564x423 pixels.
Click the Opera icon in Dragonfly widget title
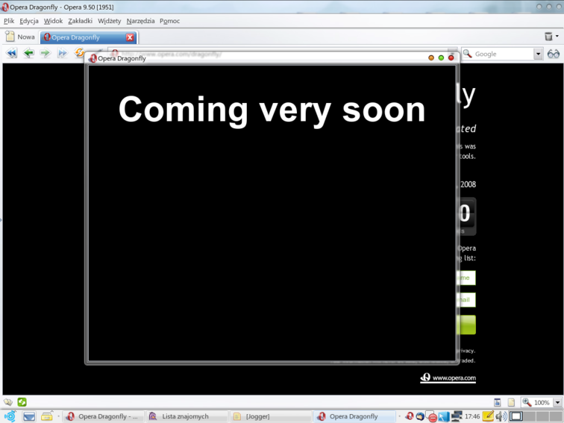click(93, 58)
